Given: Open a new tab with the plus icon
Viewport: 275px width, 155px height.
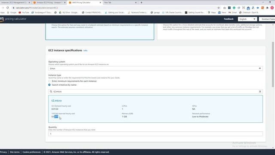Looking at the screenshot, I should pos(141,3).
